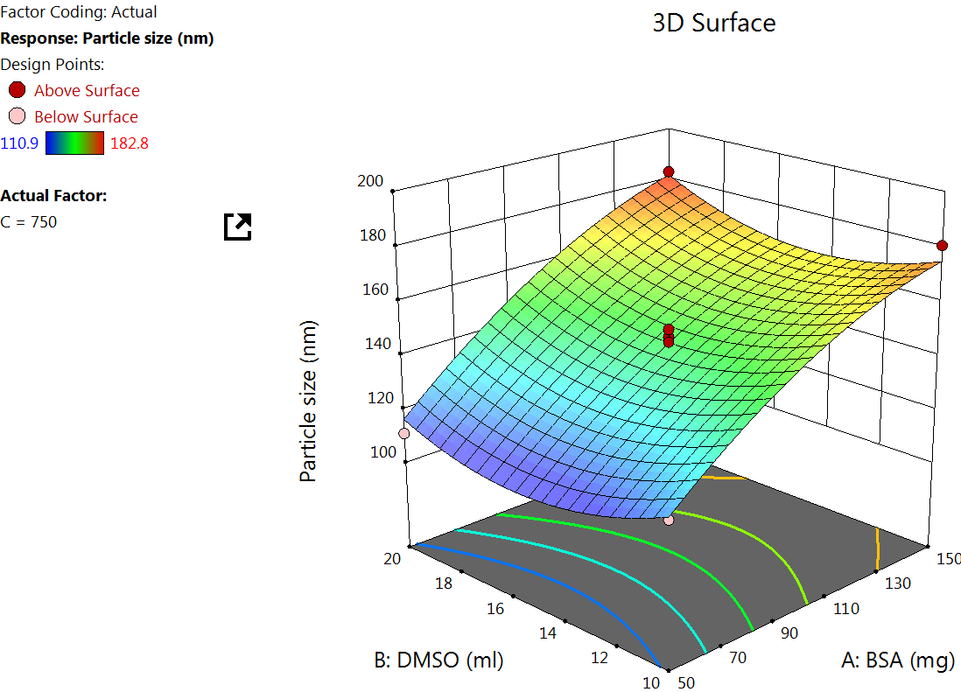Click the dark red Above Surface legend marker

17,90
